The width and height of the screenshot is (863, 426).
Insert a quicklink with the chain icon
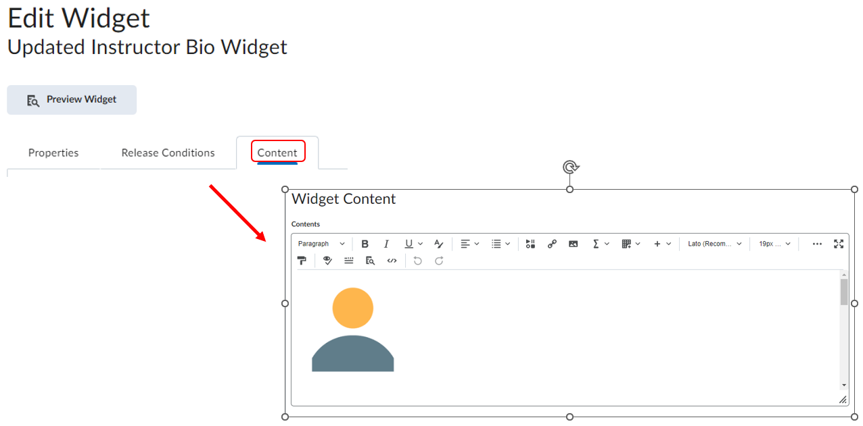pyautogui.click(x=552, y=244)
